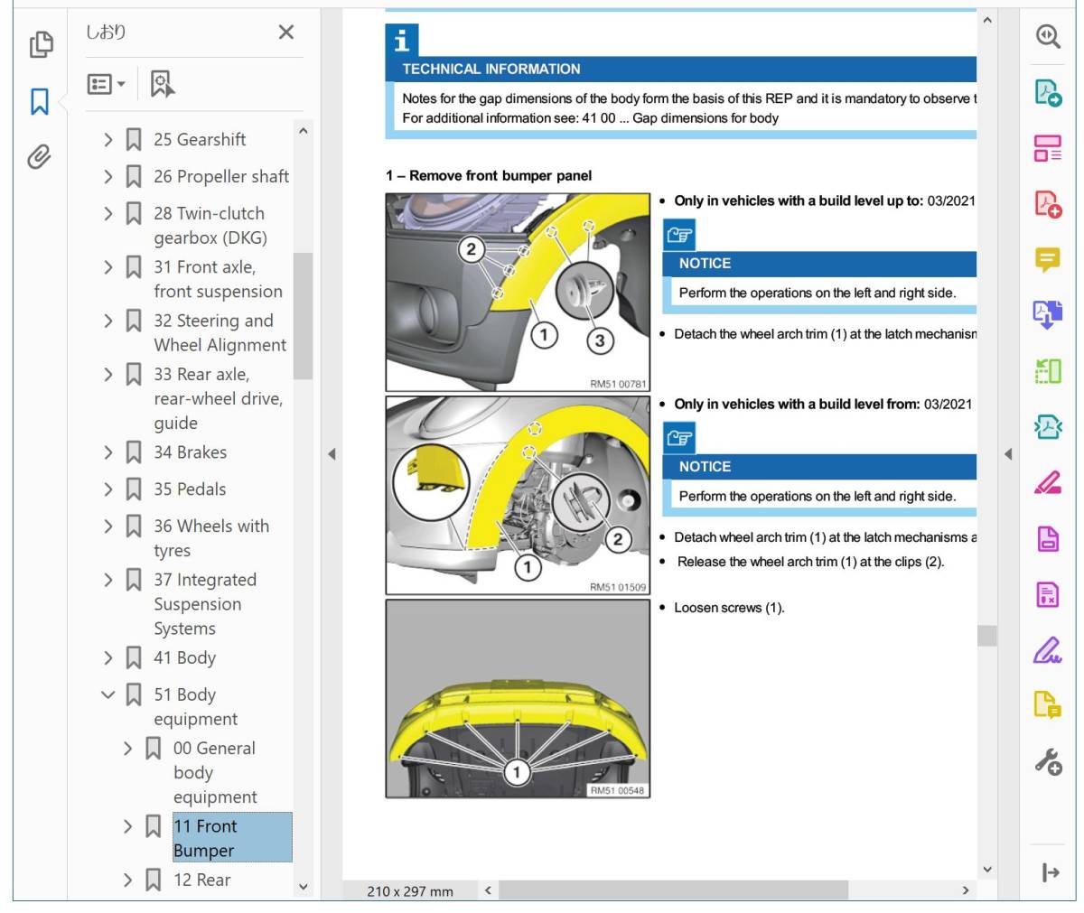Select the highlighted 11 Front Bumper bookmark
This screenshot has height=913, width=1084.
(232, 838)
